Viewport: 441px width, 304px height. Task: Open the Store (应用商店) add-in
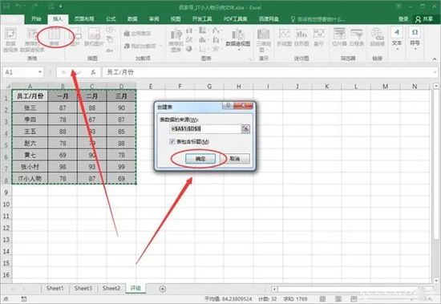[x=138, y=34]
